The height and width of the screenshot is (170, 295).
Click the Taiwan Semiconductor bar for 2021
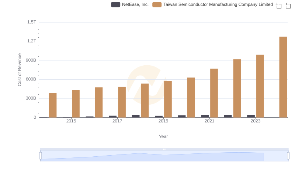tap(214, 93)
